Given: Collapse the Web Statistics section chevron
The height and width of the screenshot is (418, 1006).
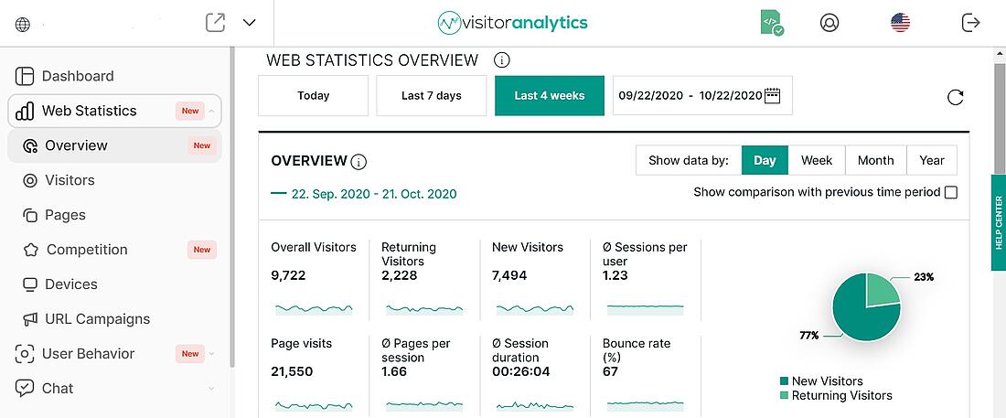Looking at the screenshot, I should tap(212, 111).
